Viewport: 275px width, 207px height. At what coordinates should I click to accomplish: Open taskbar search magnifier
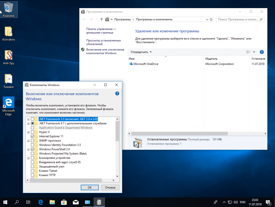click(17, 202)
